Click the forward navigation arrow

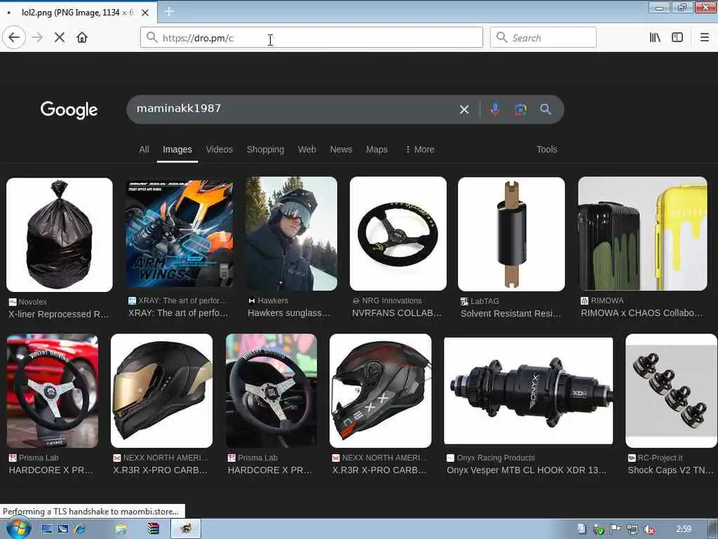point(38,38)
